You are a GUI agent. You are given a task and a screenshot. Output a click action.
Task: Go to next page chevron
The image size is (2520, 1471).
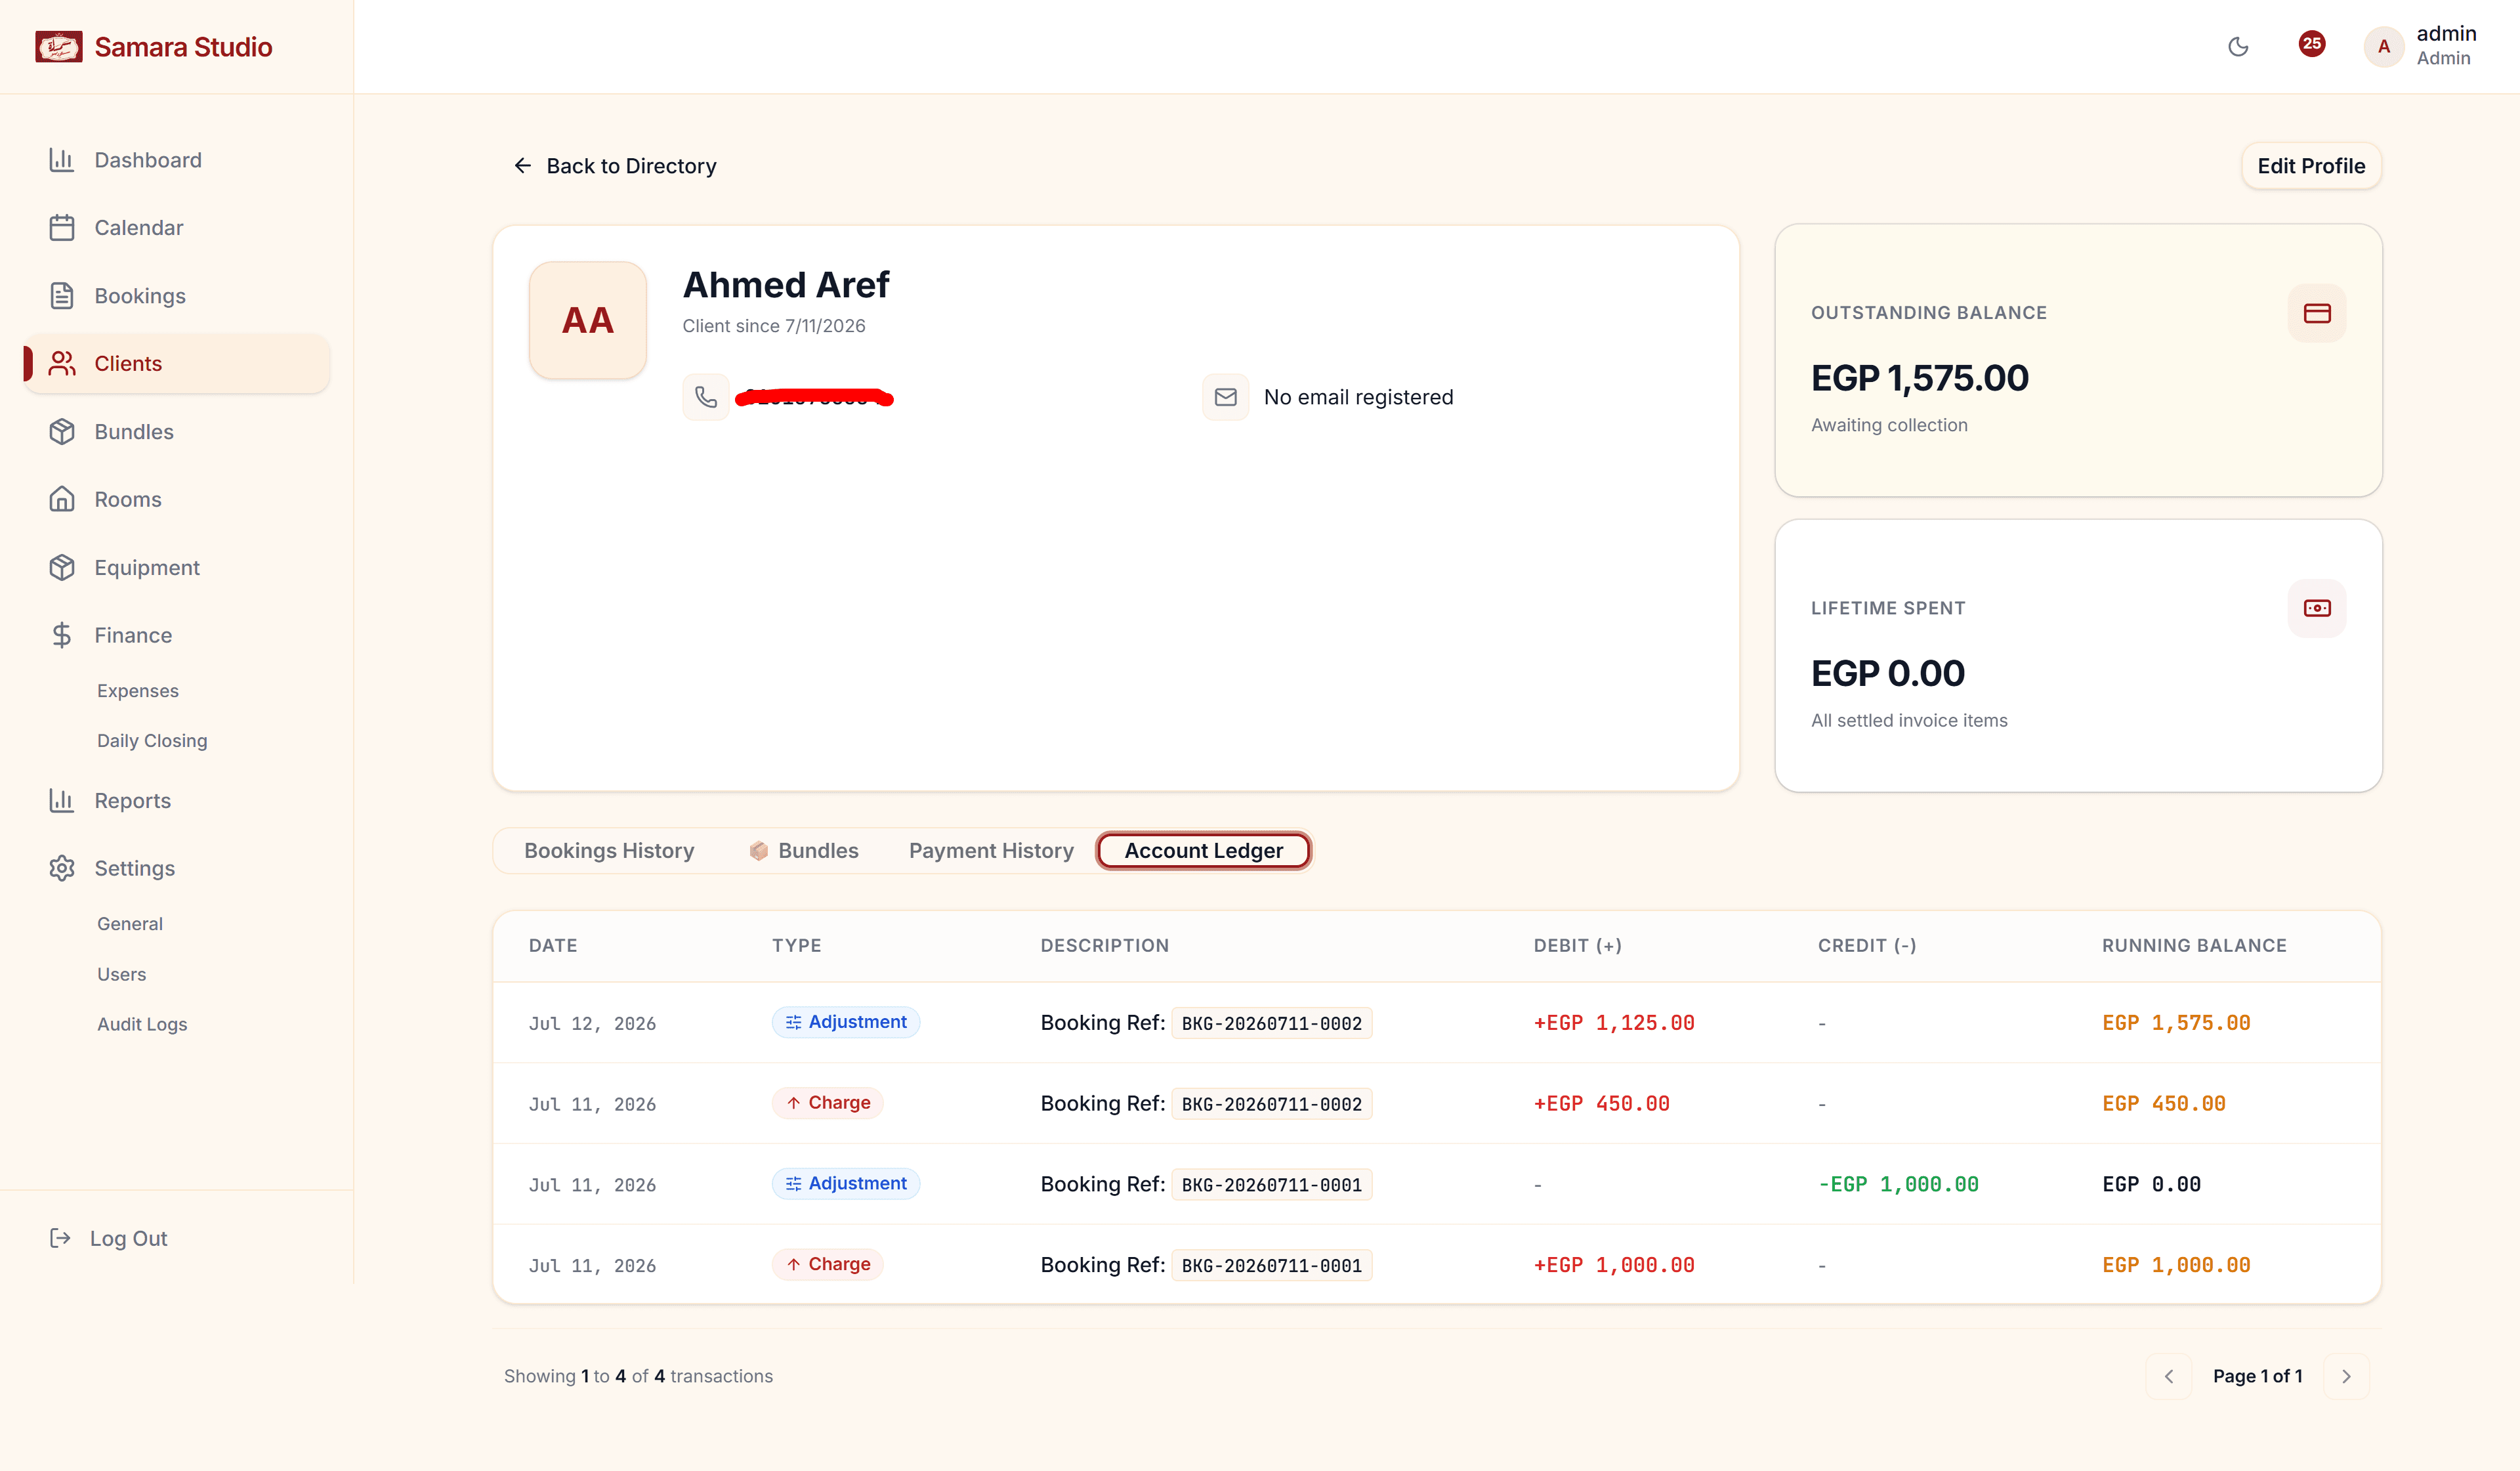click(x=2346, y=1376)
